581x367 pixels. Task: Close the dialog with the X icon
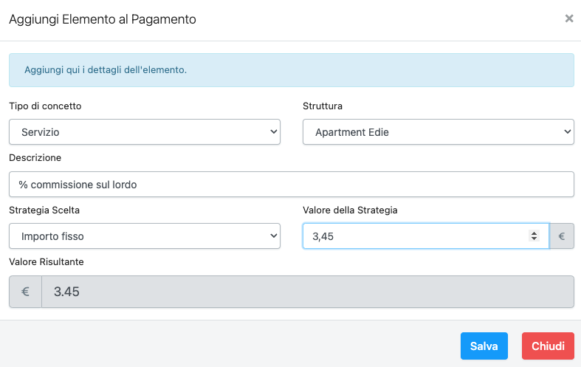[569, 19]
